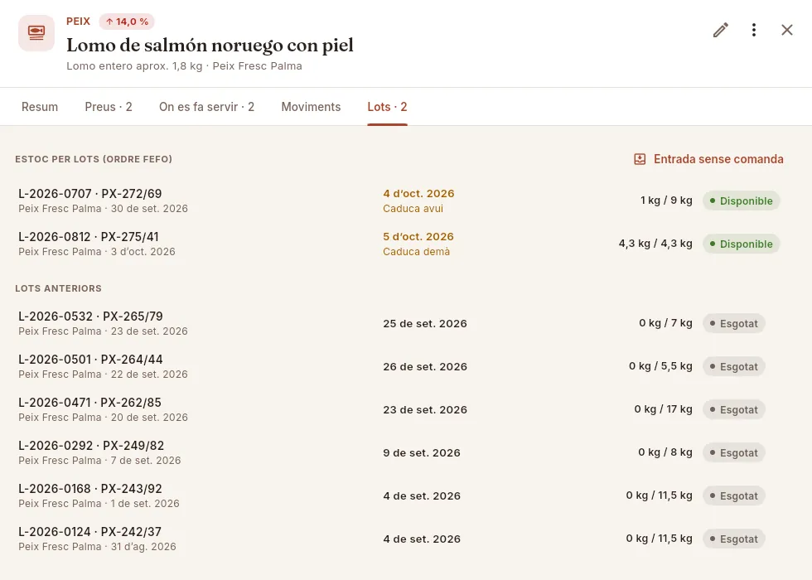The width and height of the screenshot is (812, 580).
Task: Click the 25 de set. 2026 expiry date
Action: click(x=424, y=324)
